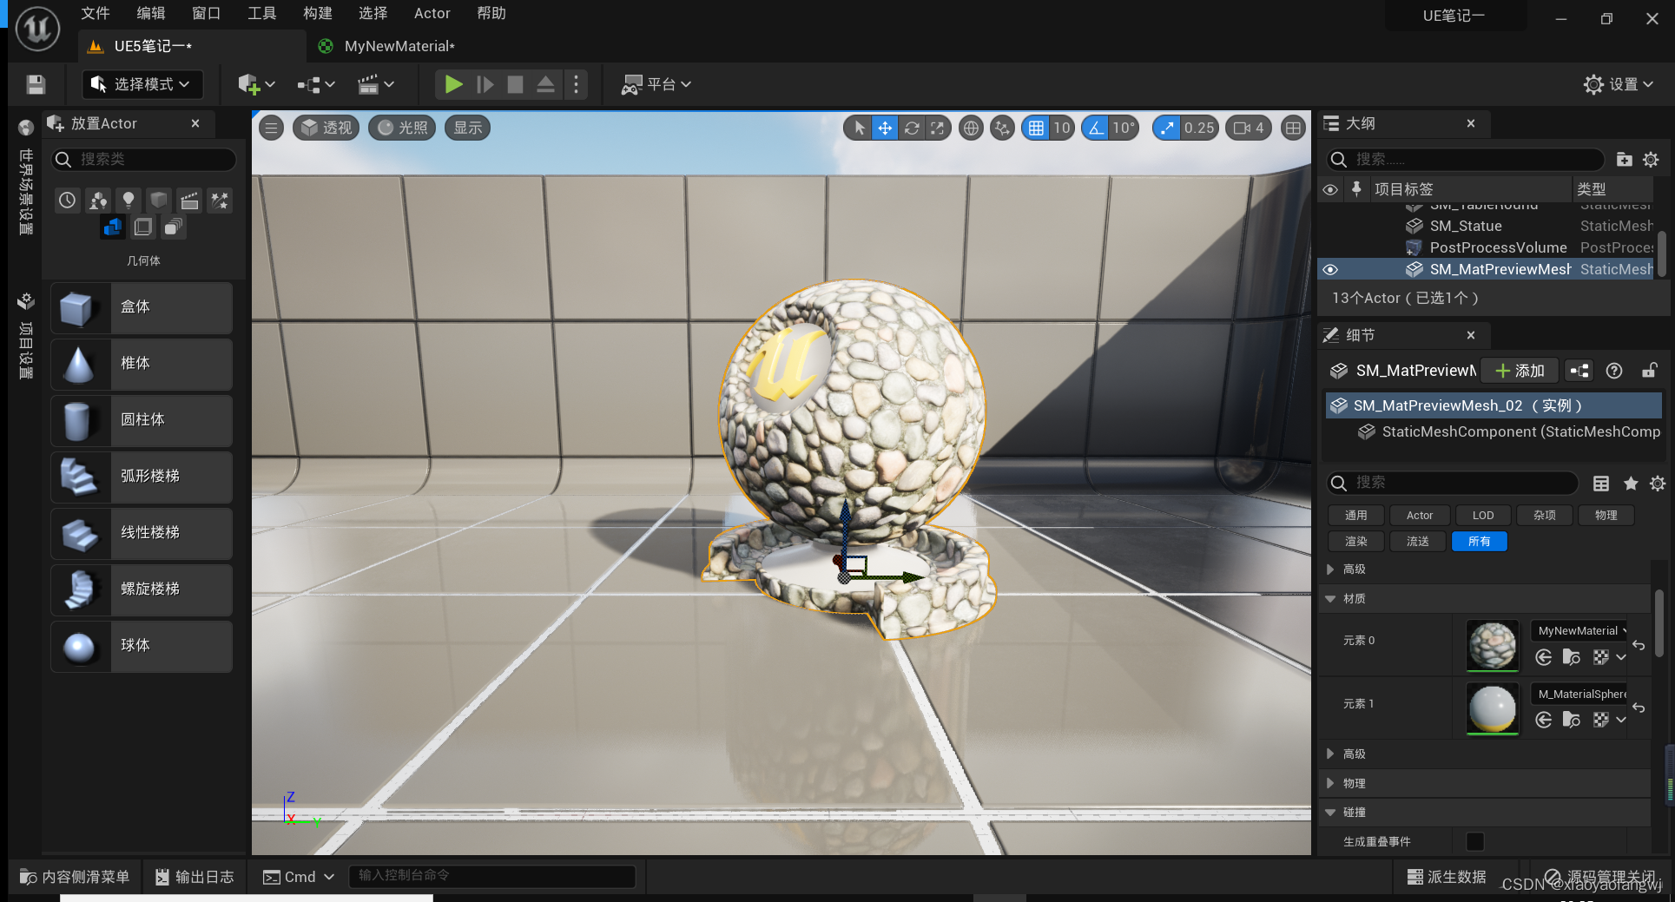The height and width of the screenshot is (902, 1675).
Task: Collapse the 材质 materials section
Action: point(1330,599)
